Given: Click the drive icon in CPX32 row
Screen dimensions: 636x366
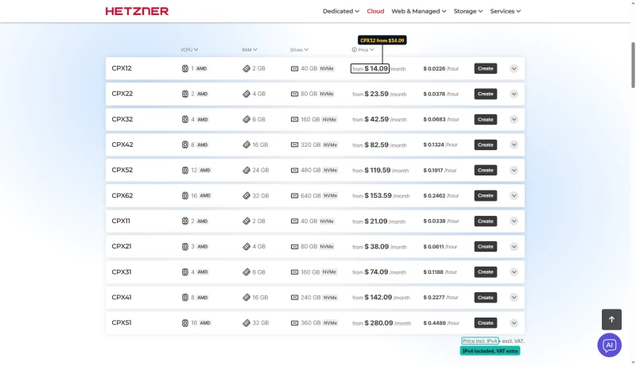Looking at the screenshot, I should tap(294, 119).
